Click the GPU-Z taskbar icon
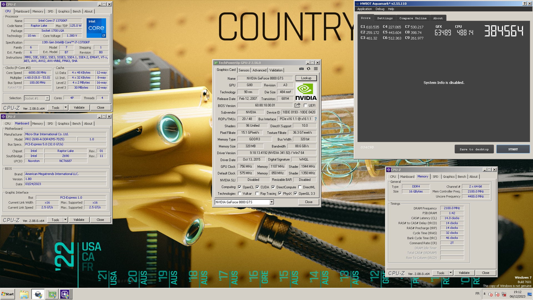The height and width of the screenshot is (300, 533). click(x=52, y=294)
